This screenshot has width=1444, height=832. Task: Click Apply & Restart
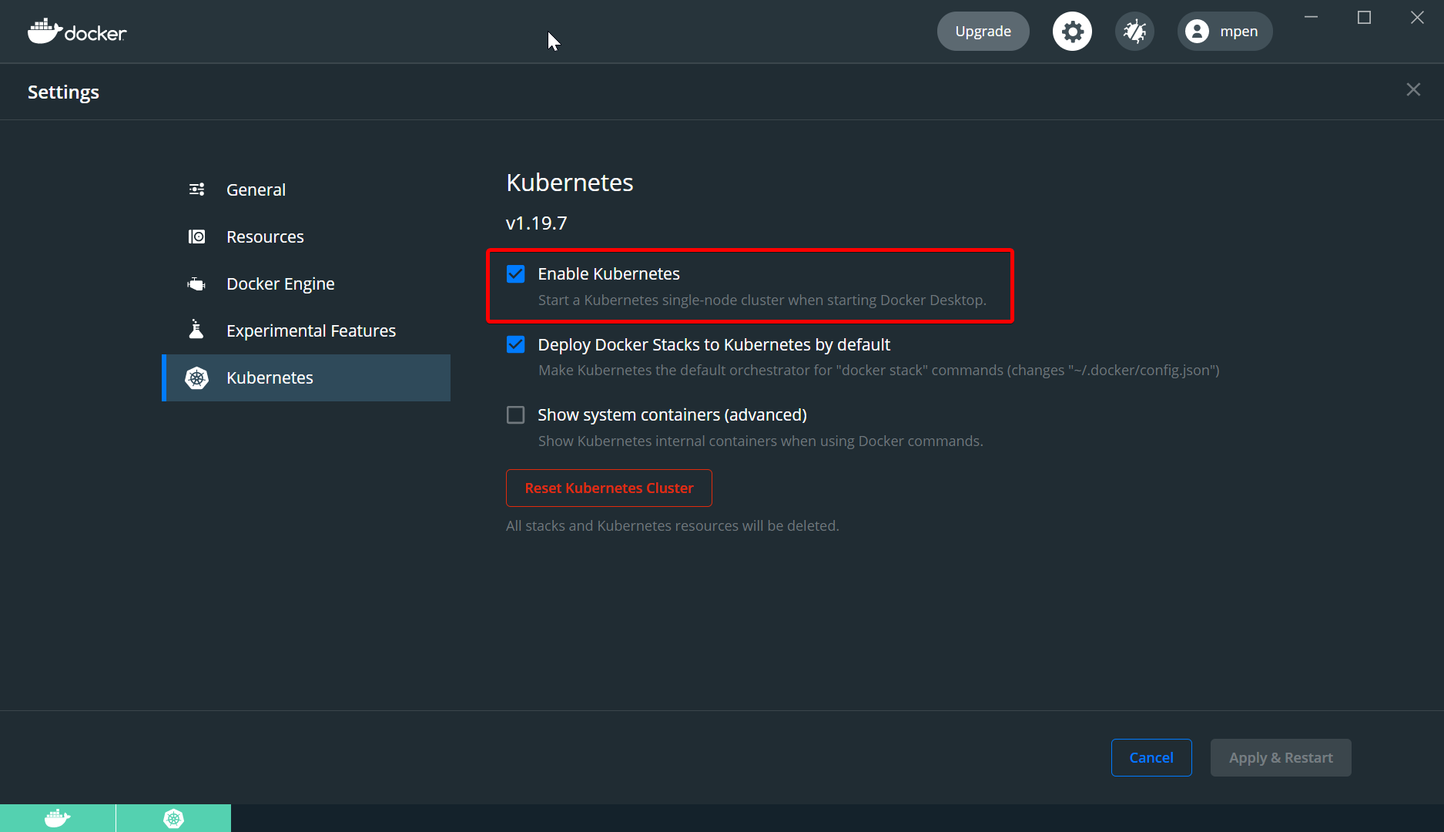[1281, 757]
